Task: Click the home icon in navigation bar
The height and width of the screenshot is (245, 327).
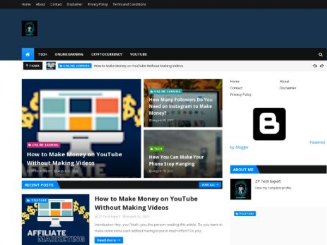Action: click(28, 54)
